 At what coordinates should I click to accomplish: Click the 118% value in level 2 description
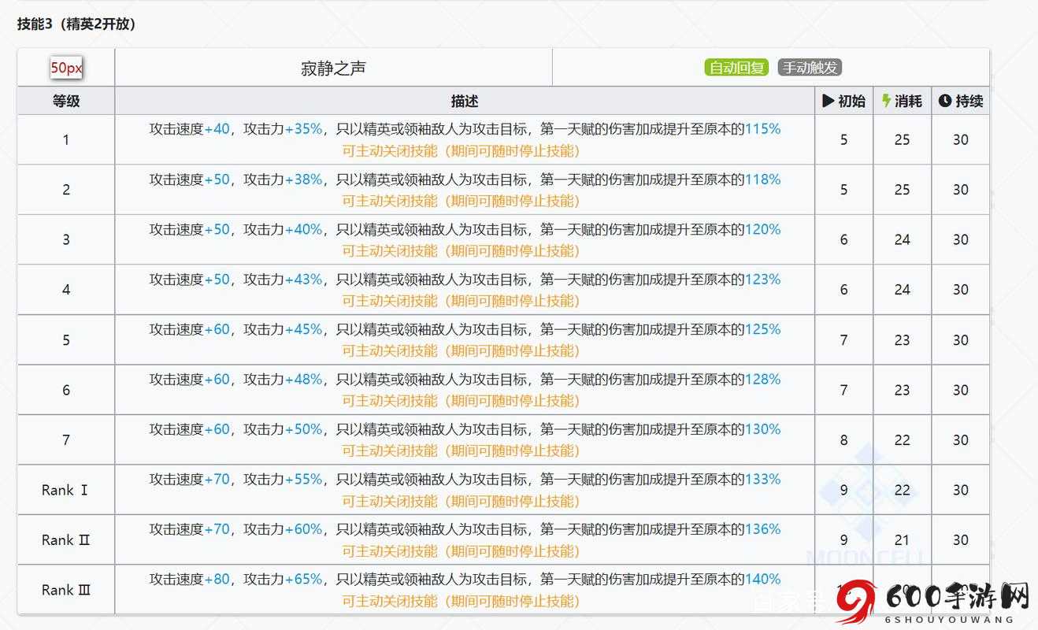click(762, 180)
